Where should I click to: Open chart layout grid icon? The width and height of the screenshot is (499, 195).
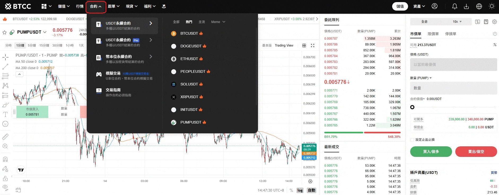(x=304, y=46)
